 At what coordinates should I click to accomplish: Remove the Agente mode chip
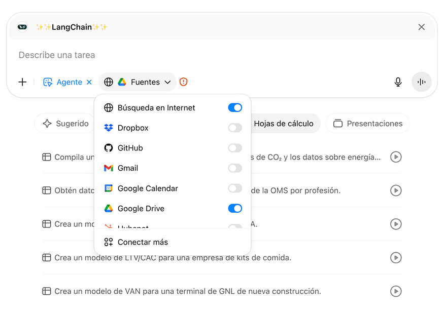89,82
